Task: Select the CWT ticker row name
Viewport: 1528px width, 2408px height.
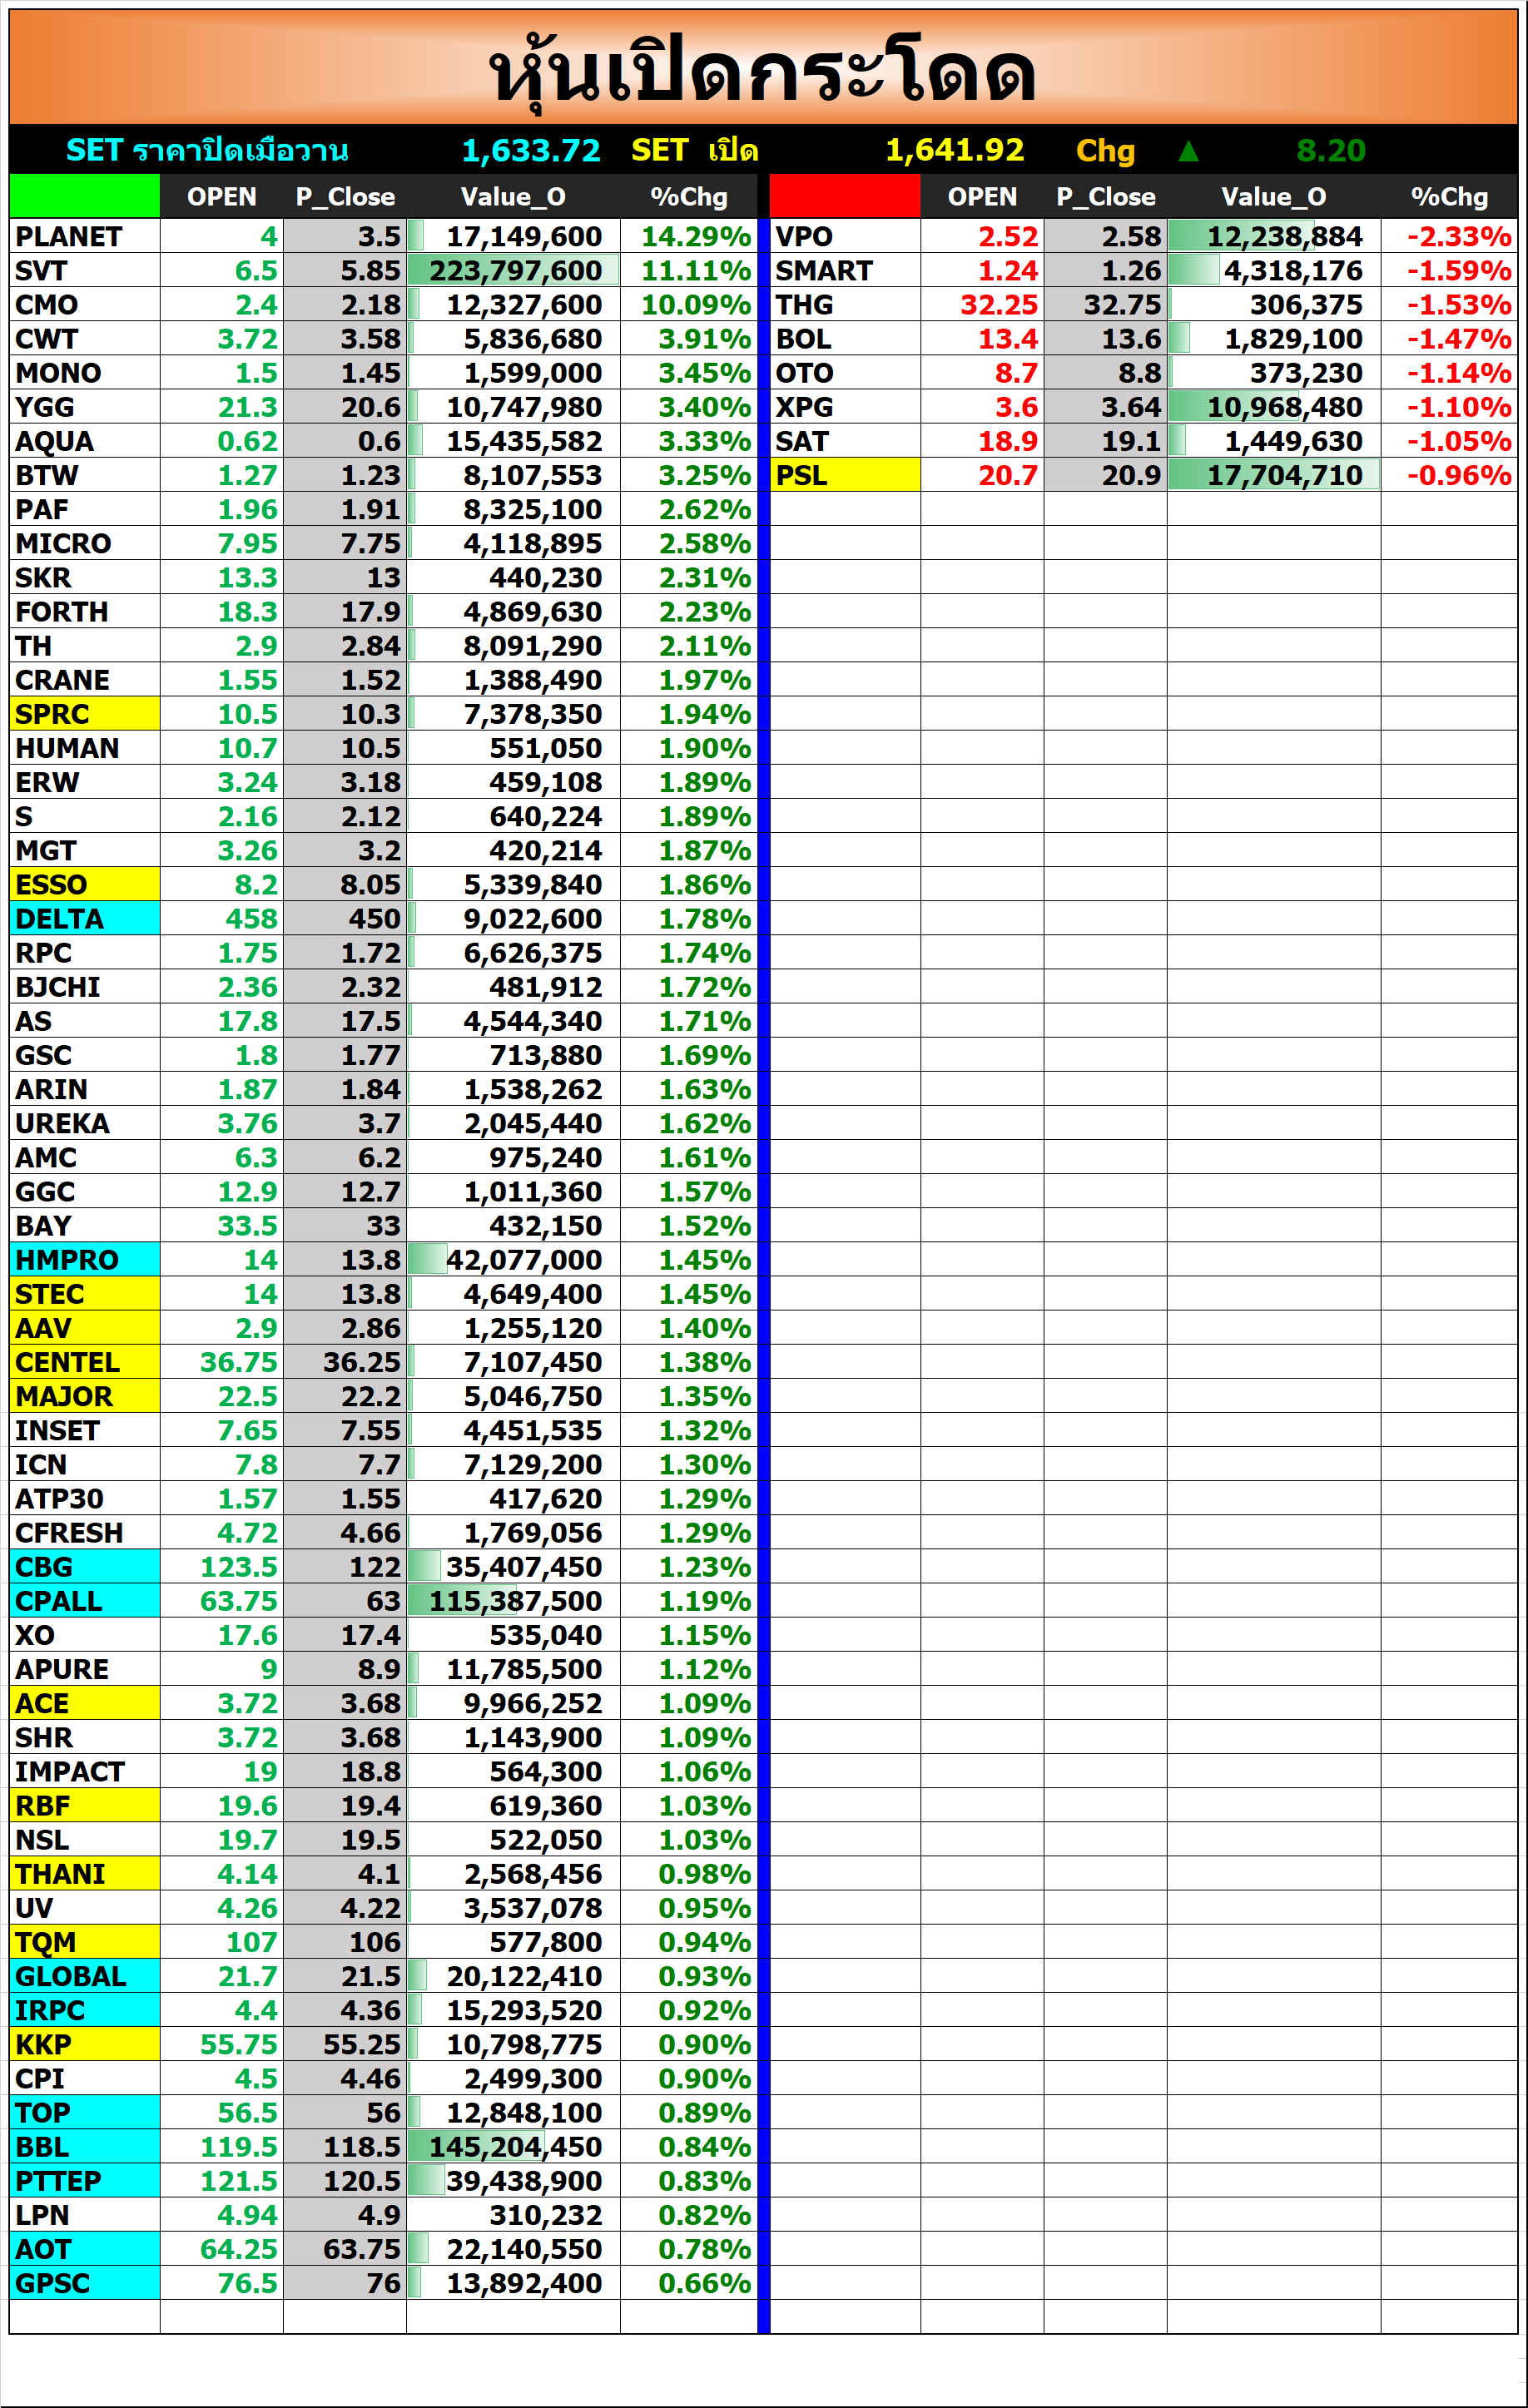Action: point(85,338)
